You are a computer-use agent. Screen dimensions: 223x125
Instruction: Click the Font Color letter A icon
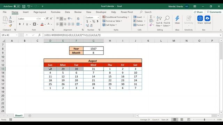click(x=48, y=24)
